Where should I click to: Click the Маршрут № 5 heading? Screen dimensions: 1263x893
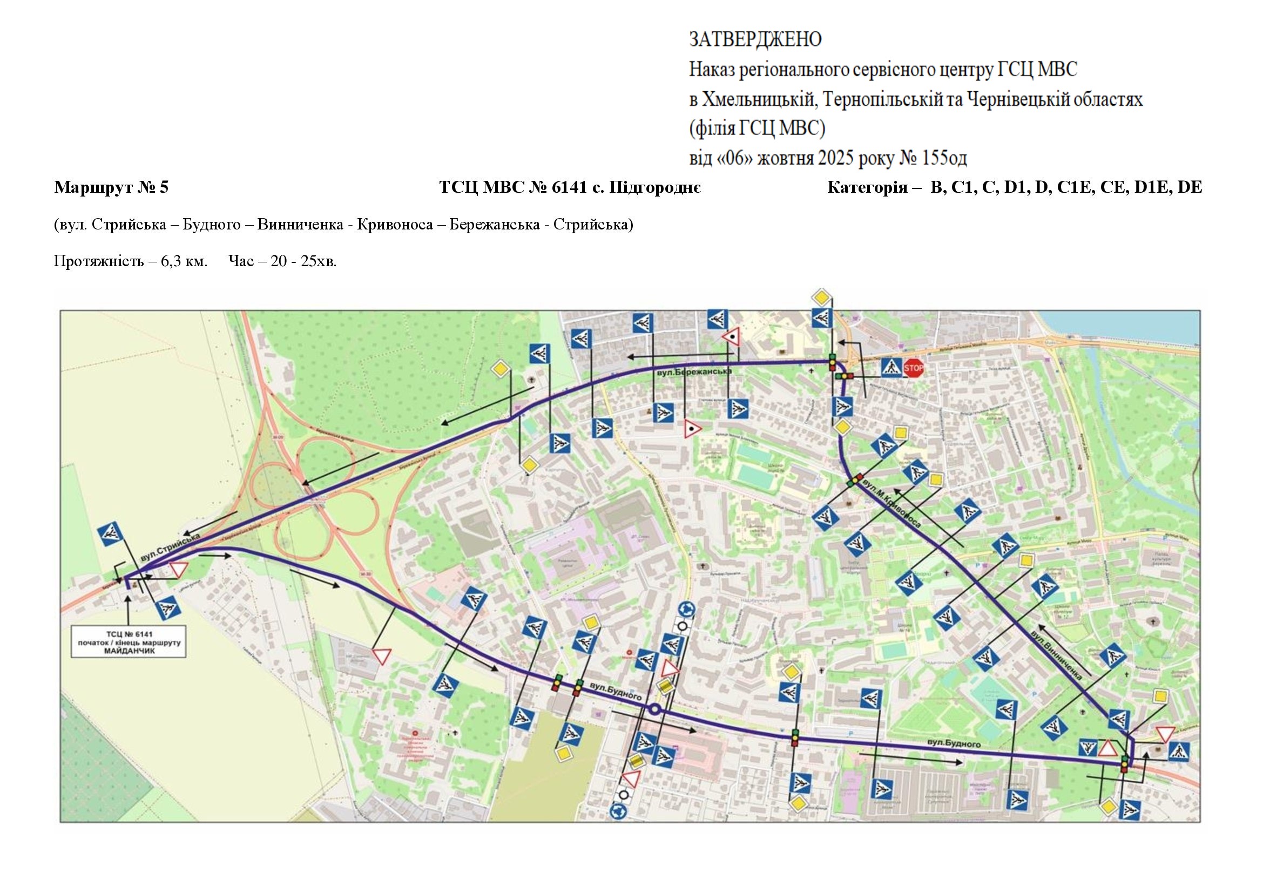(x=111, y=187)
